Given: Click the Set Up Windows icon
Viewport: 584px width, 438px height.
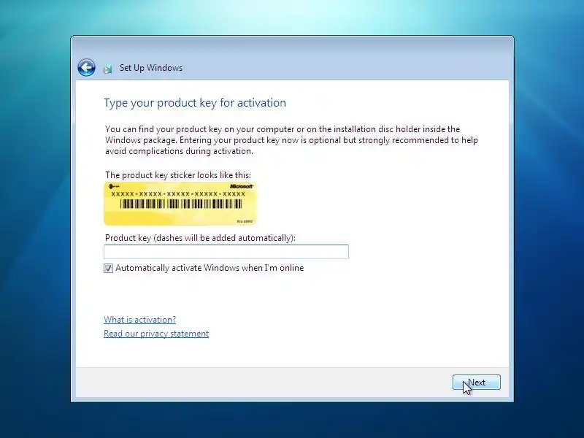Looking at the screenshot, I should (x=107, y=69).
